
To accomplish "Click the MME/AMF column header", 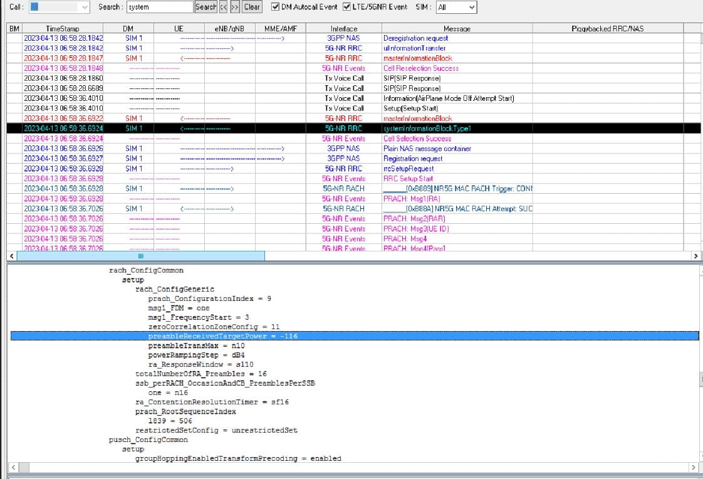I will click(x=281, y=28).
